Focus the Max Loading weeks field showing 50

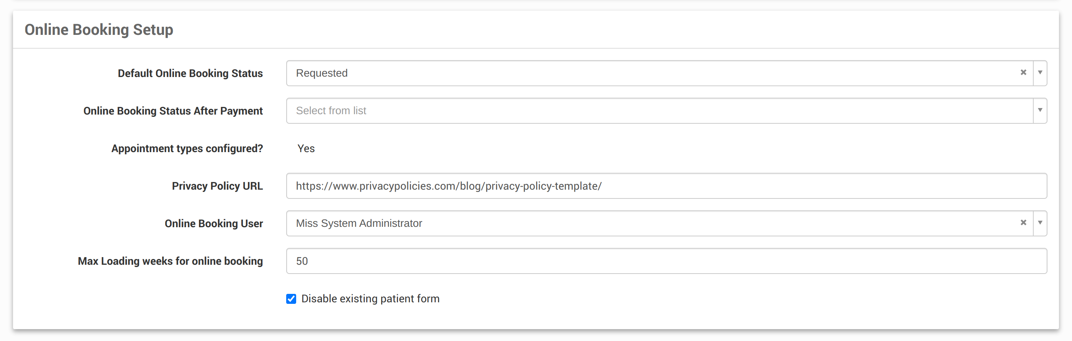pos(666,261)
